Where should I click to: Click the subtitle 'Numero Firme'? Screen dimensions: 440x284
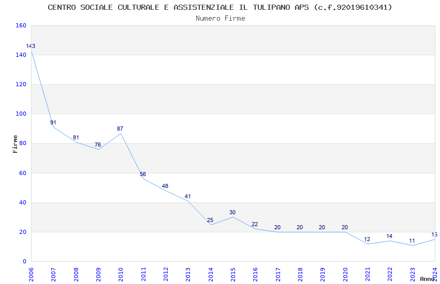click(221, 19)
